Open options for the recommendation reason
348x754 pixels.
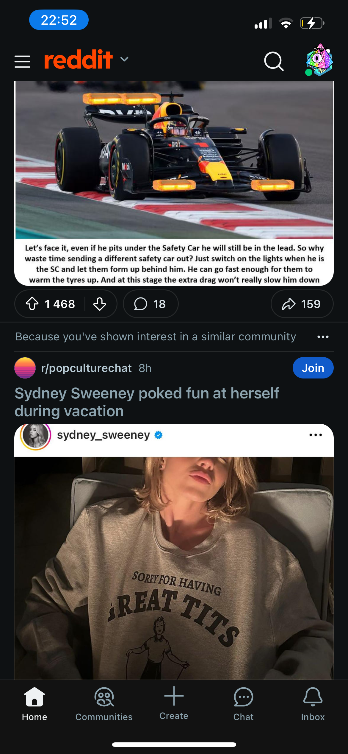(323, 337)
